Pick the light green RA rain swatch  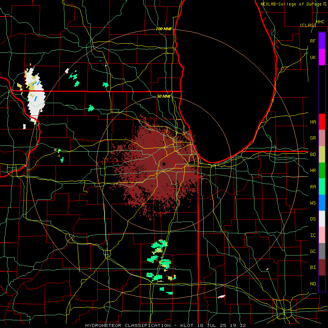point(322,187)
